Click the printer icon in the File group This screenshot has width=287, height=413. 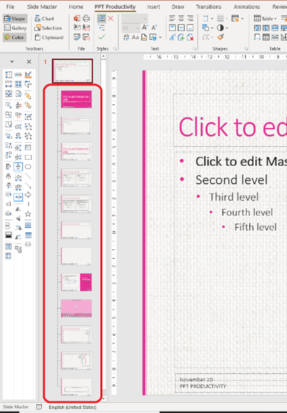click(86, 18)
